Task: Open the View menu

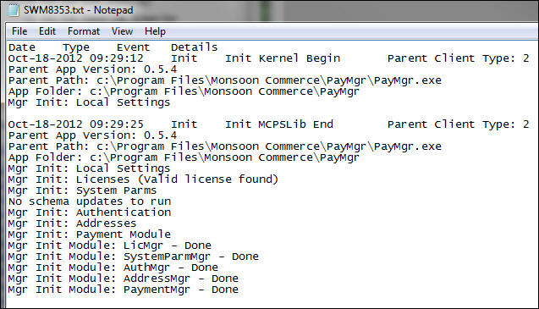Action: (122, 31)
